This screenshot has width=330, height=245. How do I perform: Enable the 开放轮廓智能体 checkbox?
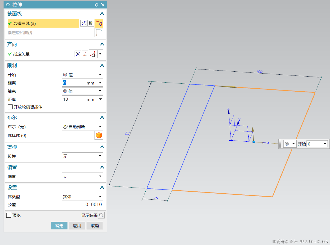click(x=10, y=107)
